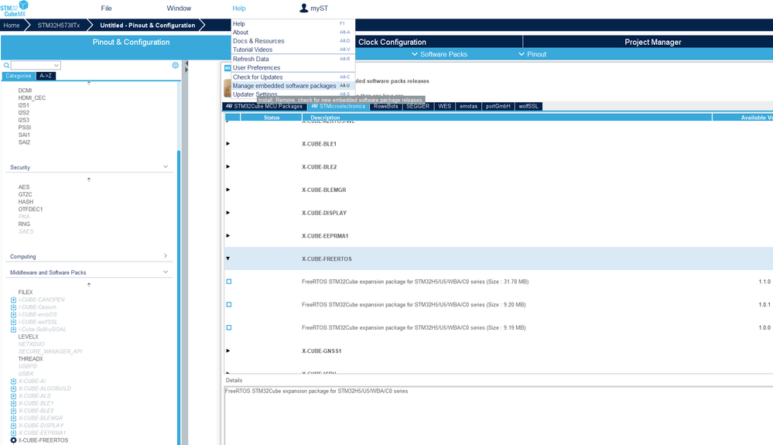The width and height of the screenshot is (773, 445).
Task: Select Check for Updates menu entry
Action: [x=292, y=77]
